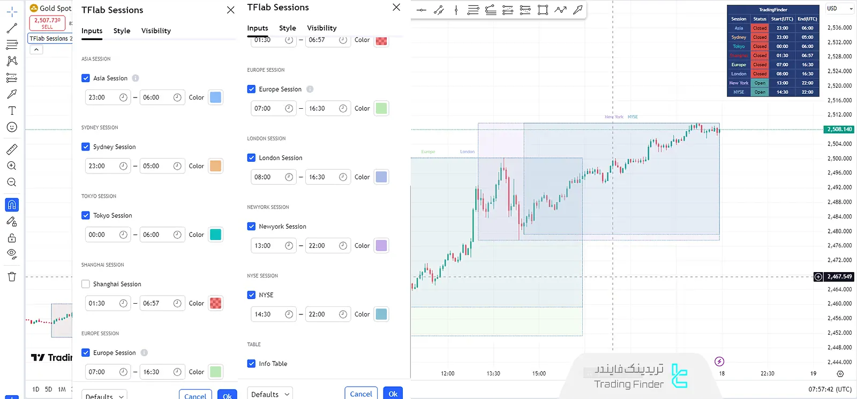Pick the Tokyo Session teal color swatch
The image size is (857, 399).
click(x=215, y=235)
